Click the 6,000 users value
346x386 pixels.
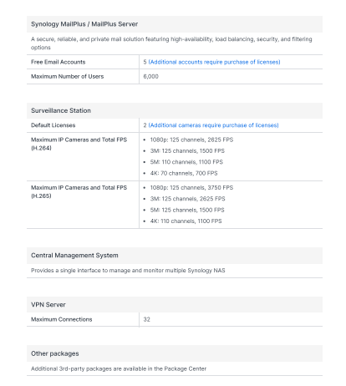coord(150,76)
